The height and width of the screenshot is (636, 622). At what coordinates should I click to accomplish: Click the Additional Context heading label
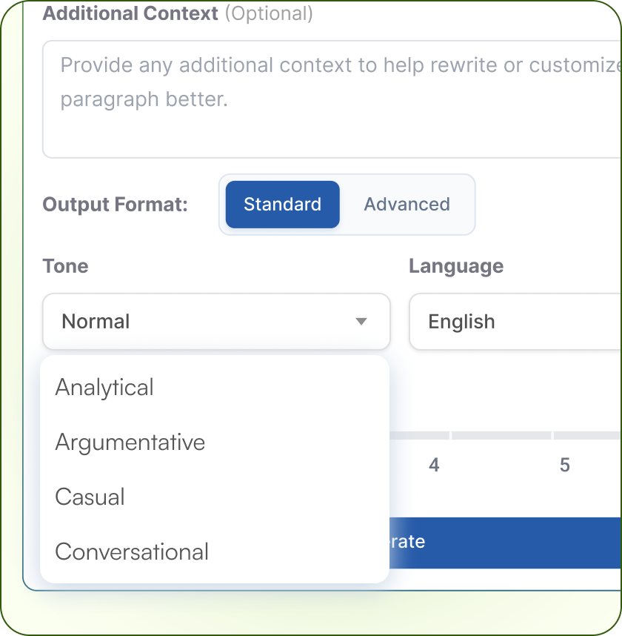[x=130, y=13]
